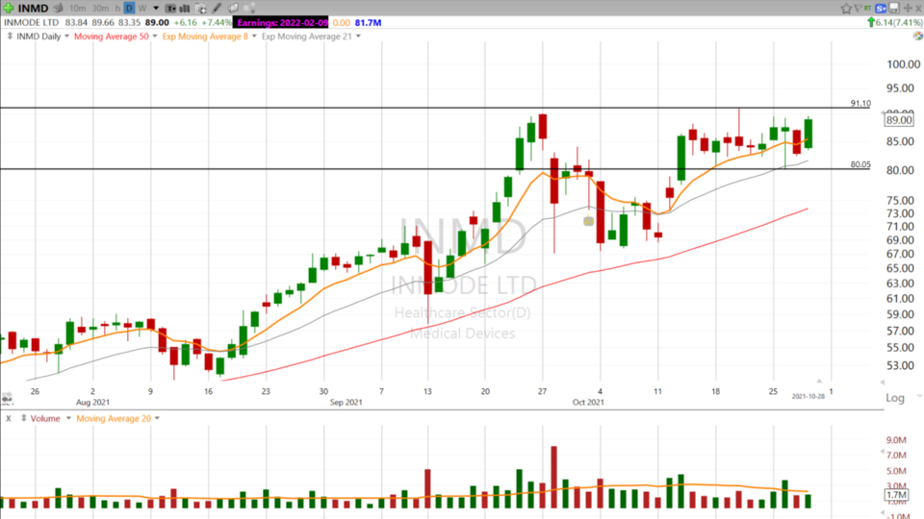Image resolution: width=924 pixels, height=519 pixels.
Task: Click the star favorite icon
Action: (x=846, y=8)
